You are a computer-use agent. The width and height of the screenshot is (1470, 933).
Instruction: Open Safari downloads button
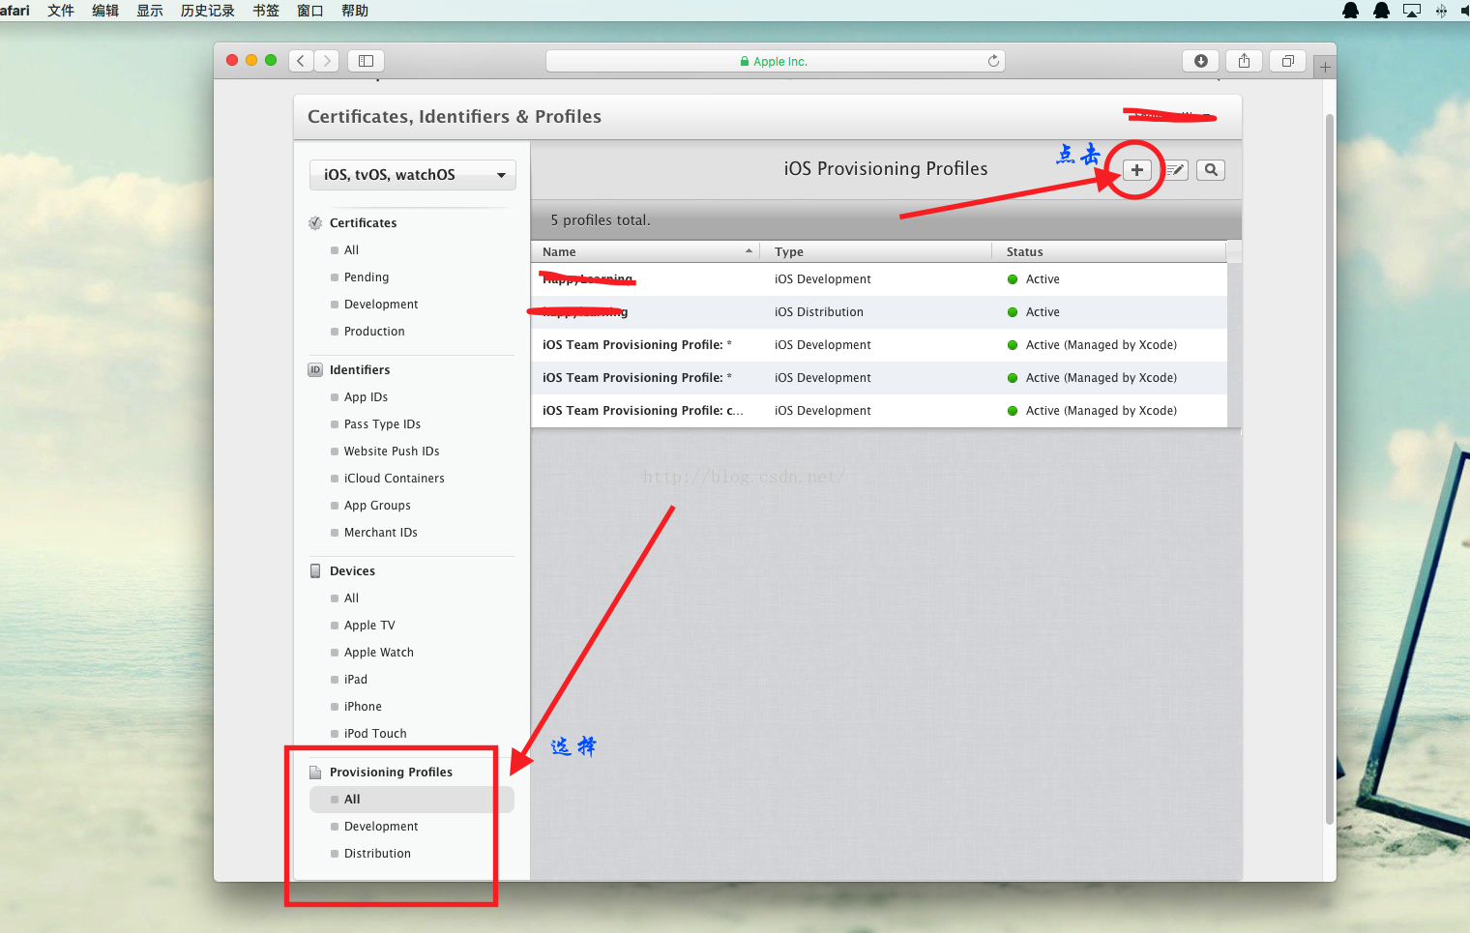[x=1201, y=61]
